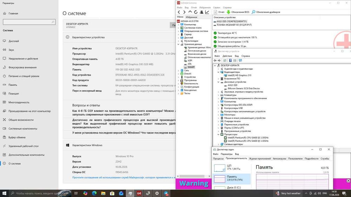Switch to Службы tab in Task Manager
The width and height of the screenshot is (351, 197).
pyautogui.click(x=325, y=159)
